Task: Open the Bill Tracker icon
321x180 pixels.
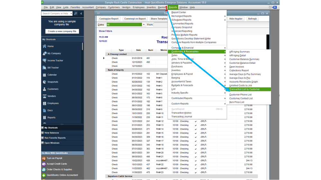Action: tap(44, 68)
